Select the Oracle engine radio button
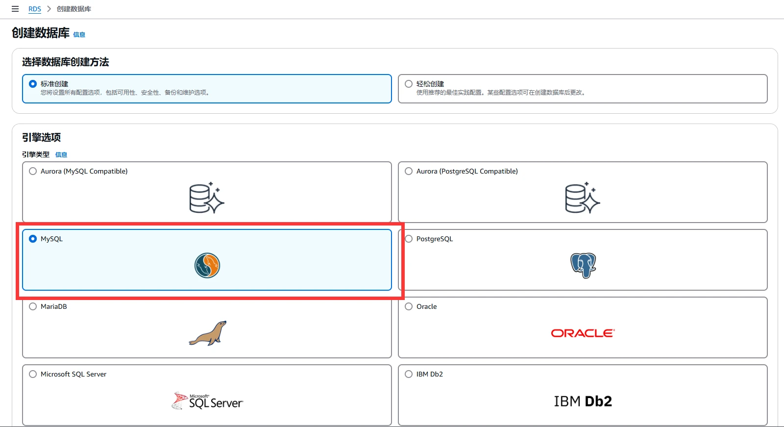Viewport: 784px width, 427px height. pyautogui.click(x=409, y=306)
